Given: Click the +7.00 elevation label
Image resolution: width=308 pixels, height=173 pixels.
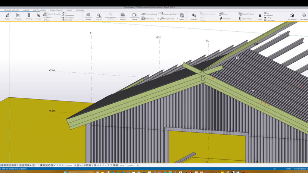Looking at the screenshot, I should 52,70.
